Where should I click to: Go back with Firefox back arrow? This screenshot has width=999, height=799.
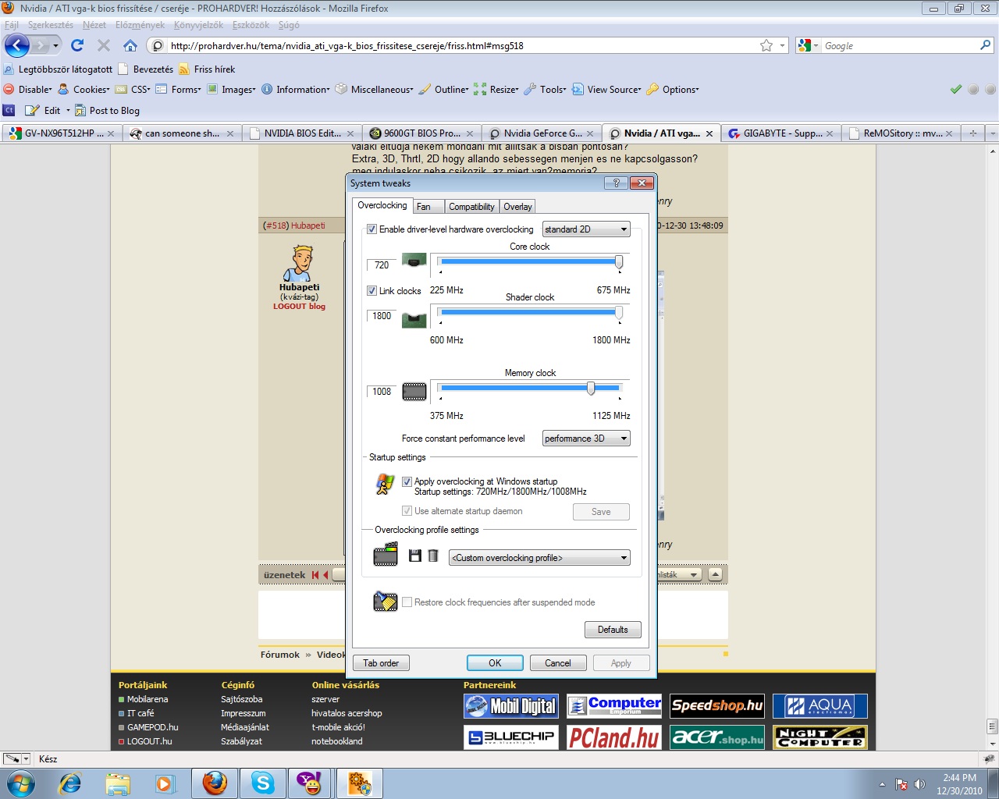pyautogui.click(x=17, y=45)
